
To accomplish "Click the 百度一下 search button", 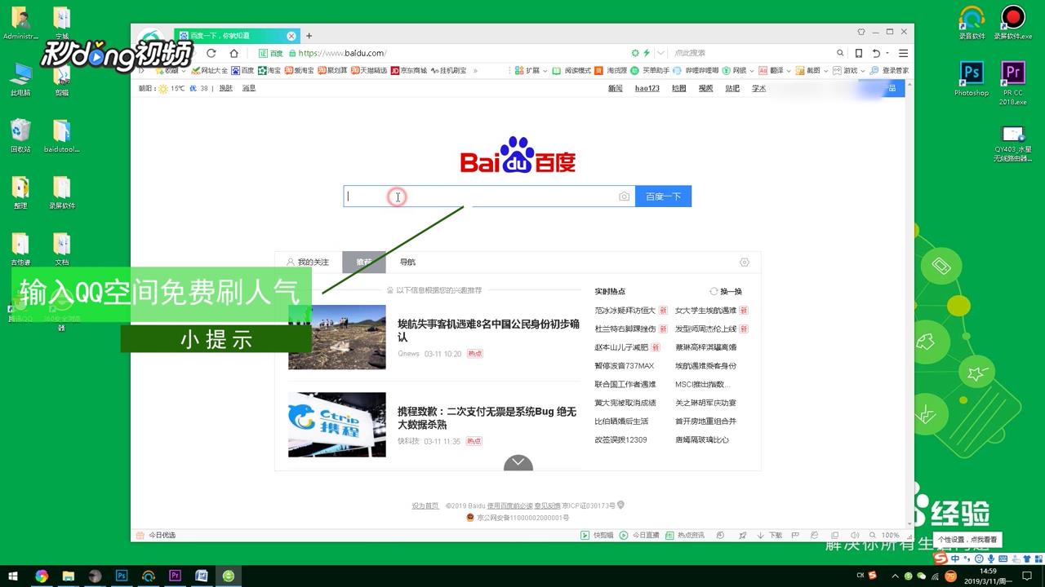I will (663, 196).
